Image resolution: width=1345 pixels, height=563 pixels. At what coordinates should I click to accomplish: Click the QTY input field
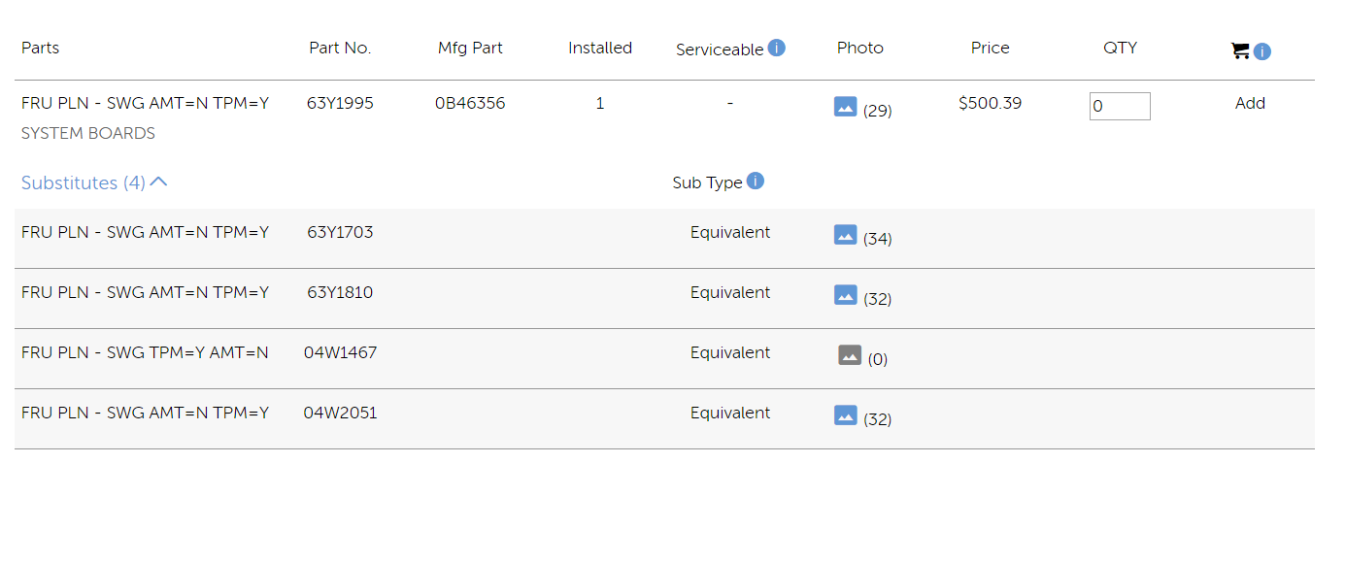click(x=1120, y=107)
